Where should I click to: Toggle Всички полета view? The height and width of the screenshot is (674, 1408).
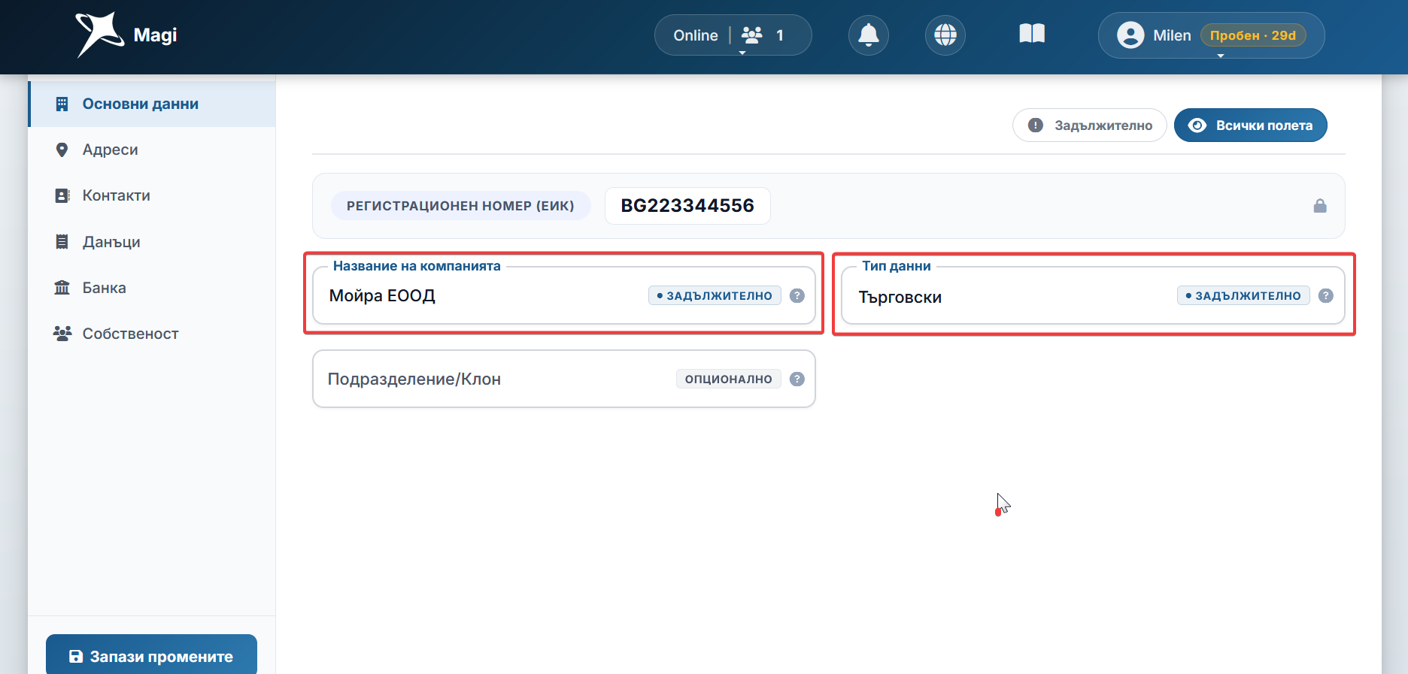(1250, 125)
